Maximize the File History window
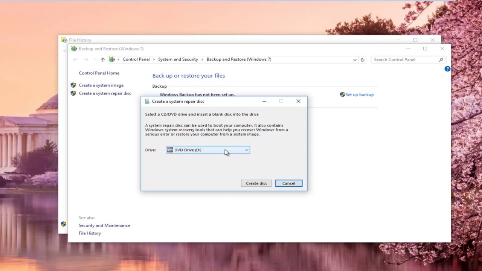 pos(415,40)
